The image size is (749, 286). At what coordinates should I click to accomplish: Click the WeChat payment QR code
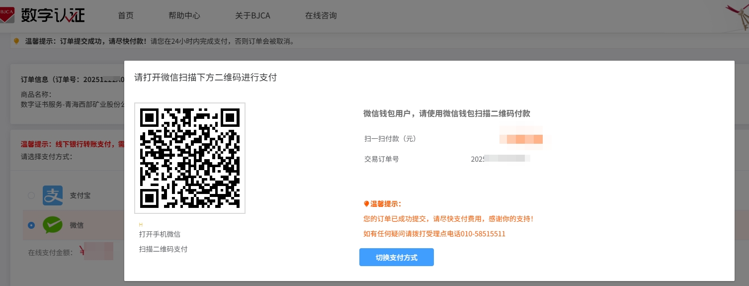(190, 158)
